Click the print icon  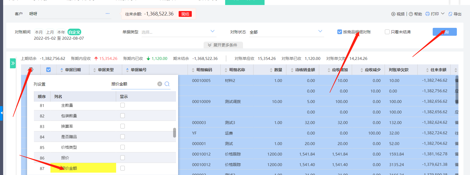[427, 14]
